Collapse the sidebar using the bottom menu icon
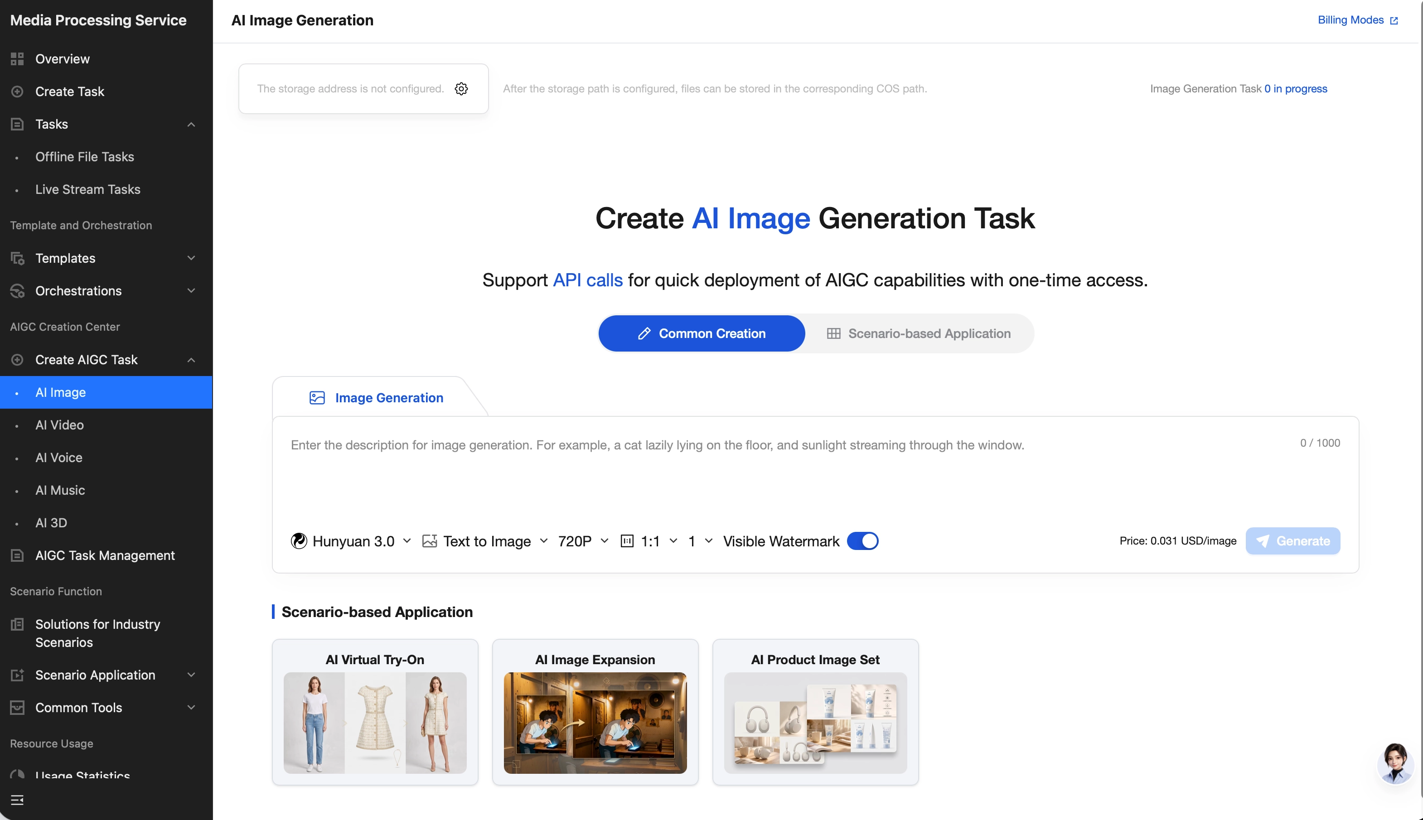Image resolution: width=1423 pixels, height=820 pixels. coord(18,800)
